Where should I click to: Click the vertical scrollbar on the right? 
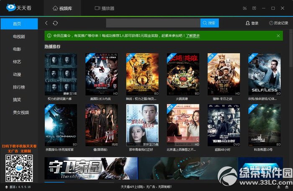[291, 48]
